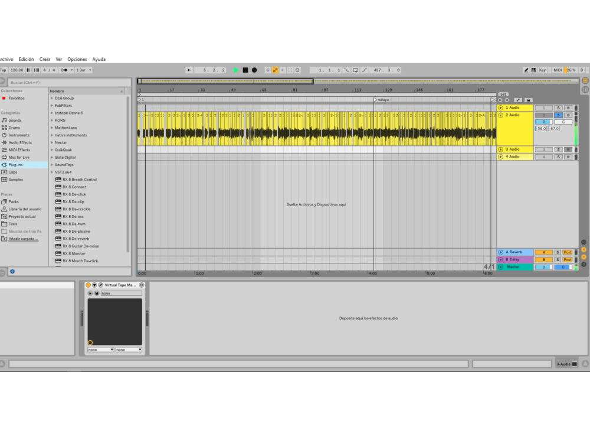Toggle the Punch-In switch

346,70
